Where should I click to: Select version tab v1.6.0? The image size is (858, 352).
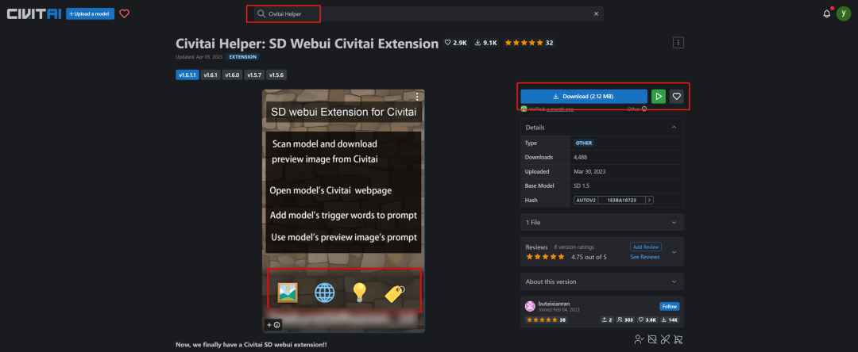click(232, 75)
